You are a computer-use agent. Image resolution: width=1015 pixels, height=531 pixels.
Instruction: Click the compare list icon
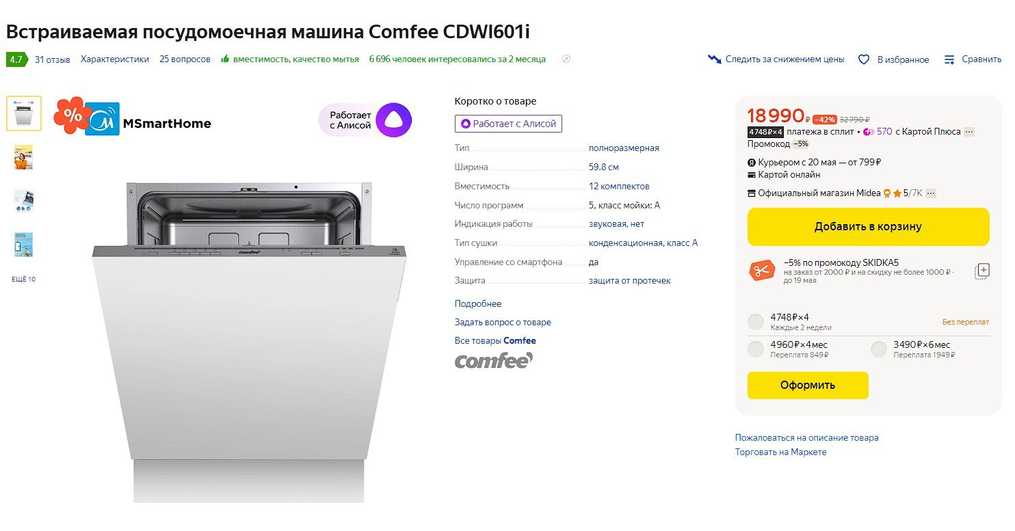(x=949, y=59)
